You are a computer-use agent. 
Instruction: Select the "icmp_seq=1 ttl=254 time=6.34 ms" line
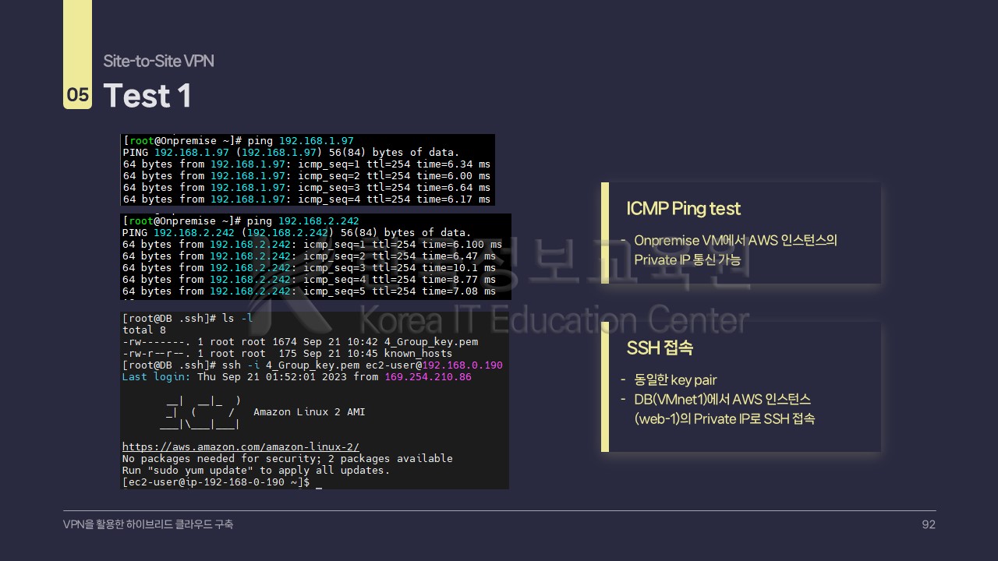(306, 164)
